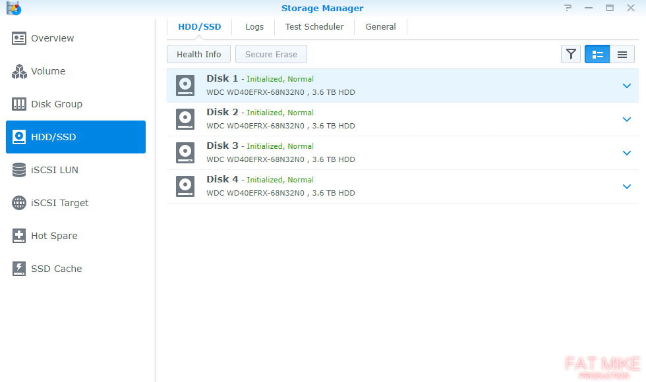Expand Disk 3 details chevron
Image resolution: width=646 pixels, height=382 pixels.
tap(627, 153)
